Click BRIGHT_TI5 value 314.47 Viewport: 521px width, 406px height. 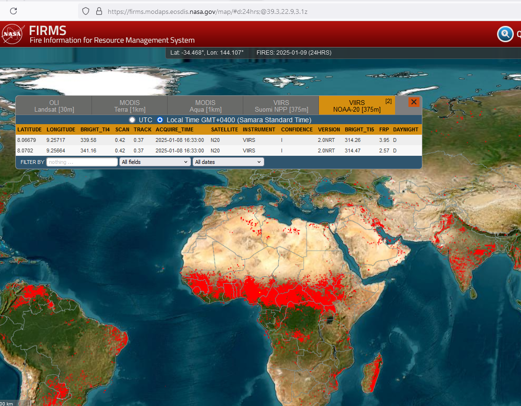[352, 151]
